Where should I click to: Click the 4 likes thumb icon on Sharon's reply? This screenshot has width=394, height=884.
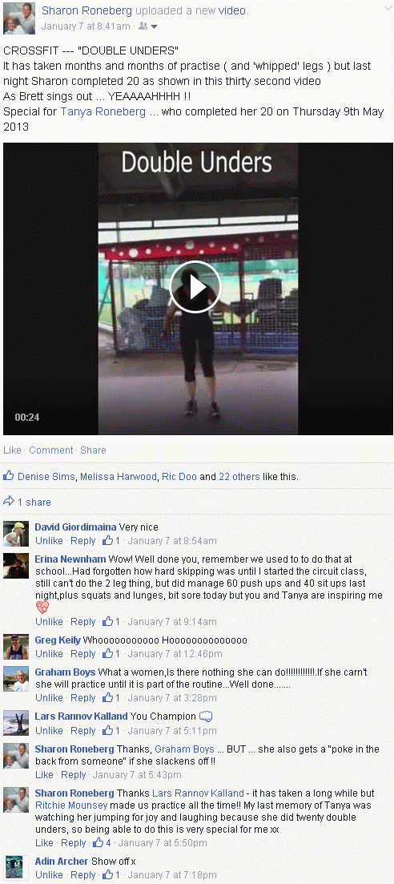coord(98,842)
